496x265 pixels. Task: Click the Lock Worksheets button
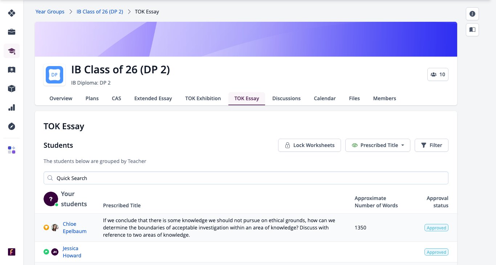coord(309,145)
